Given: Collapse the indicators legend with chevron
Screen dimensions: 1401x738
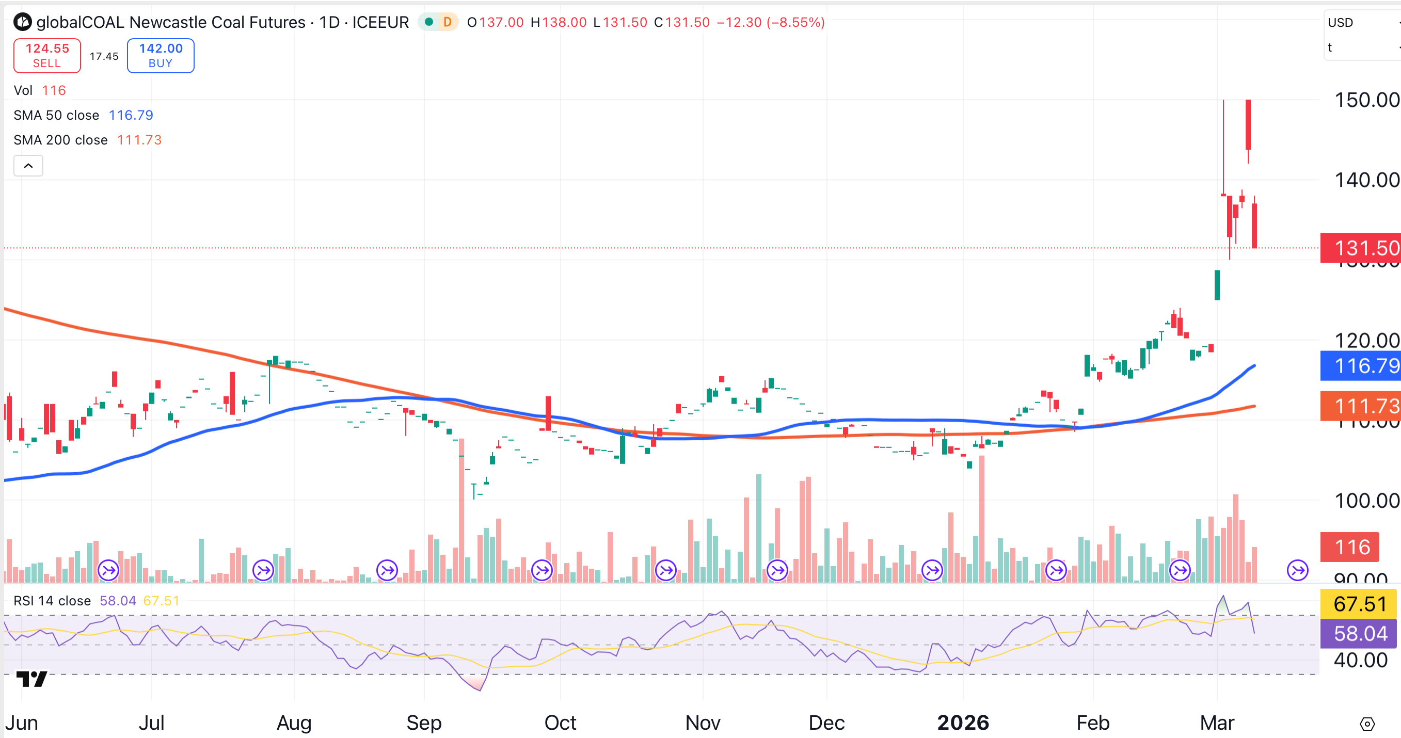Looking at the screenshot, I should coord(28,165).
